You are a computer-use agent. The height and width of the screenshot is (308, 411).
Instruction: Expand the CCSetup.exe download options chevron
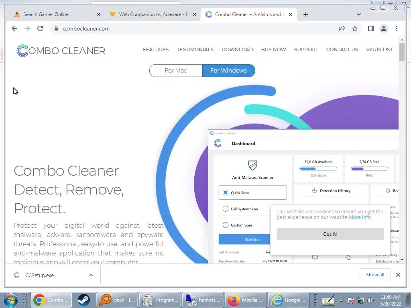91,275
